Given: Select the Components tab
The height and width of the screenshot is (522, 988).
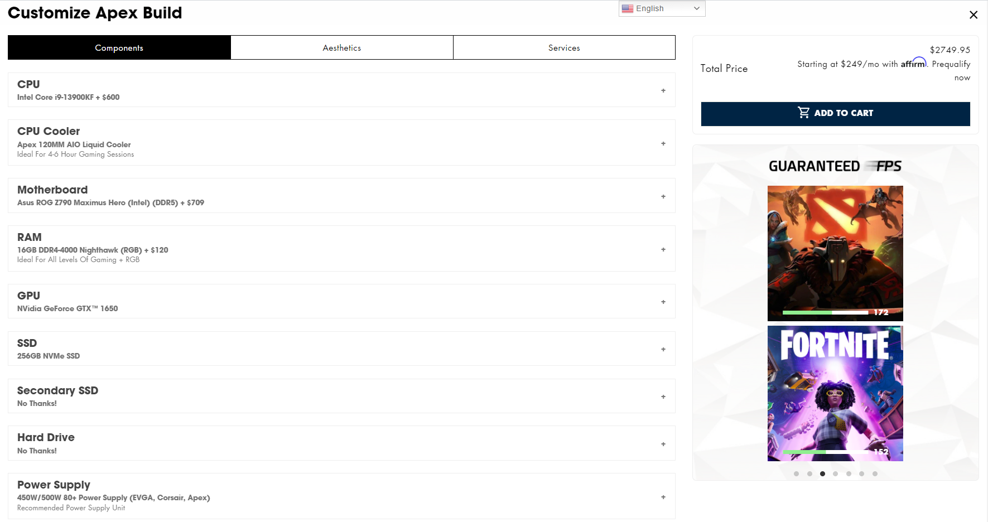Looking at the screenshot, I should [x=119, y=48].
